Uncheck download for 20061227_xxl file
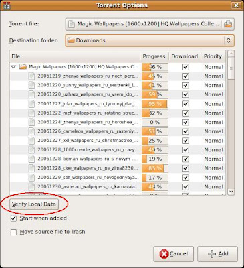This screenshot has width=244, height=268. [x=185, y=141]
